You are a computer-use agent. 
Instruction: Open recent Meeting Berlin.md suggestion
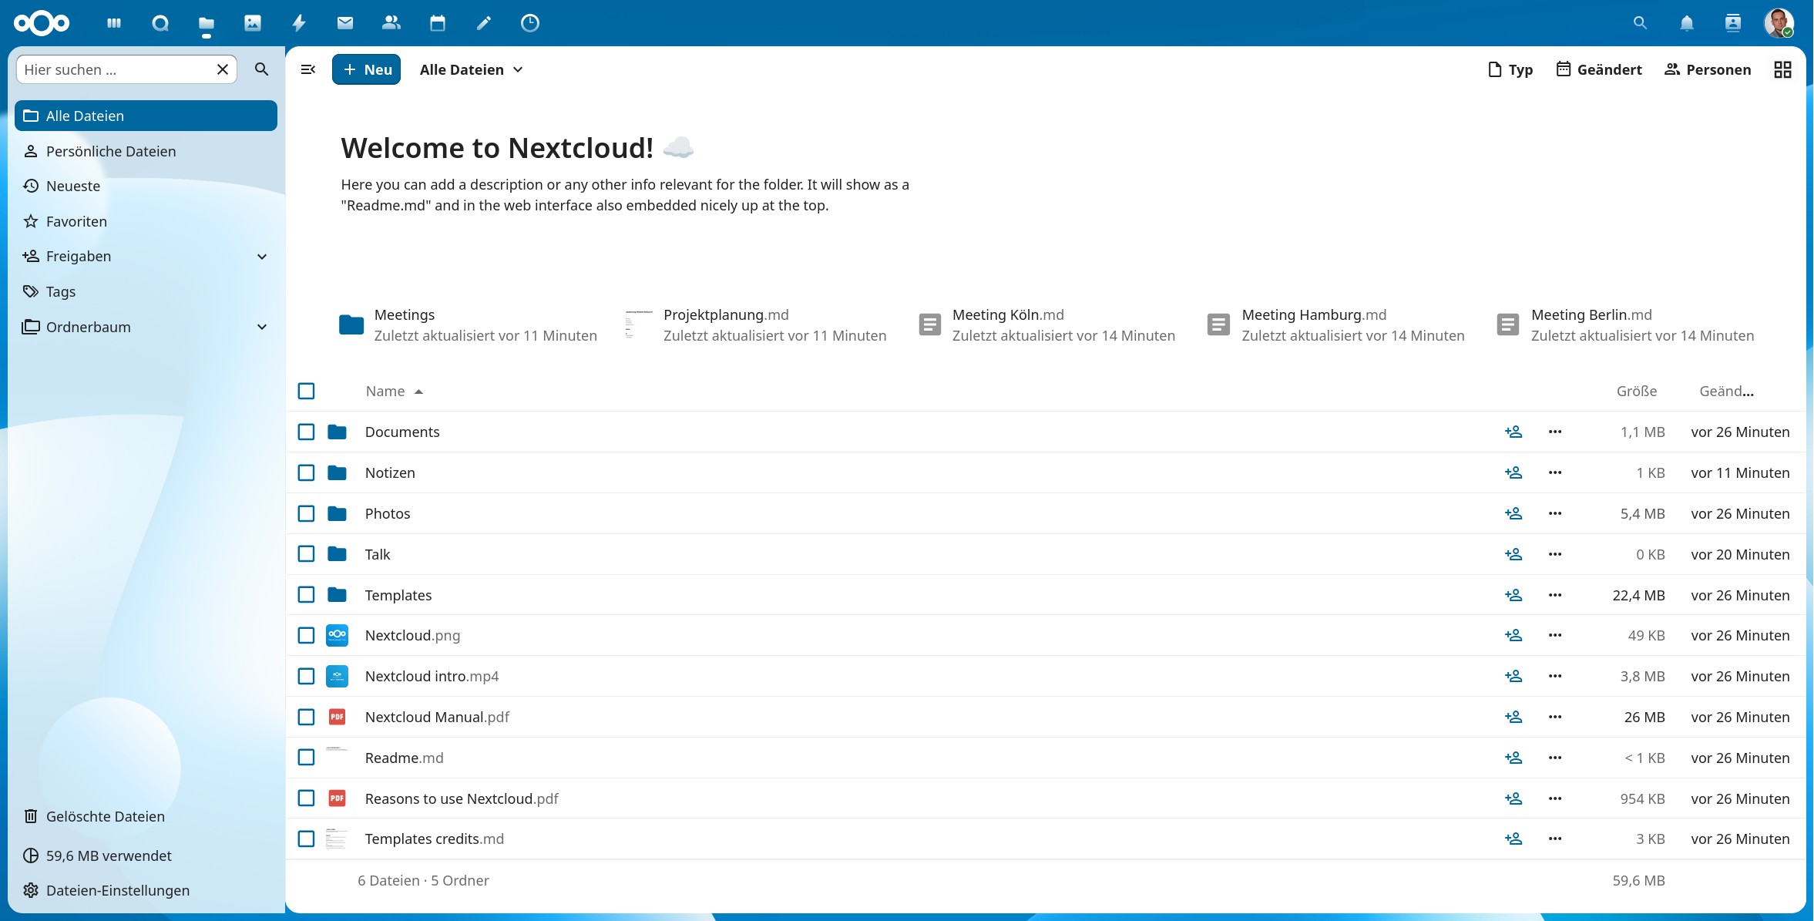pos(1624,324)
